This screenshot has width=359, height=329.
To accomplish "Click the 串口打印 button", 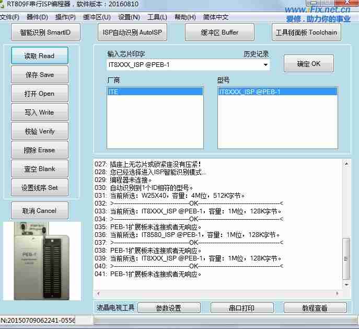I will click(x=242, y=308).
